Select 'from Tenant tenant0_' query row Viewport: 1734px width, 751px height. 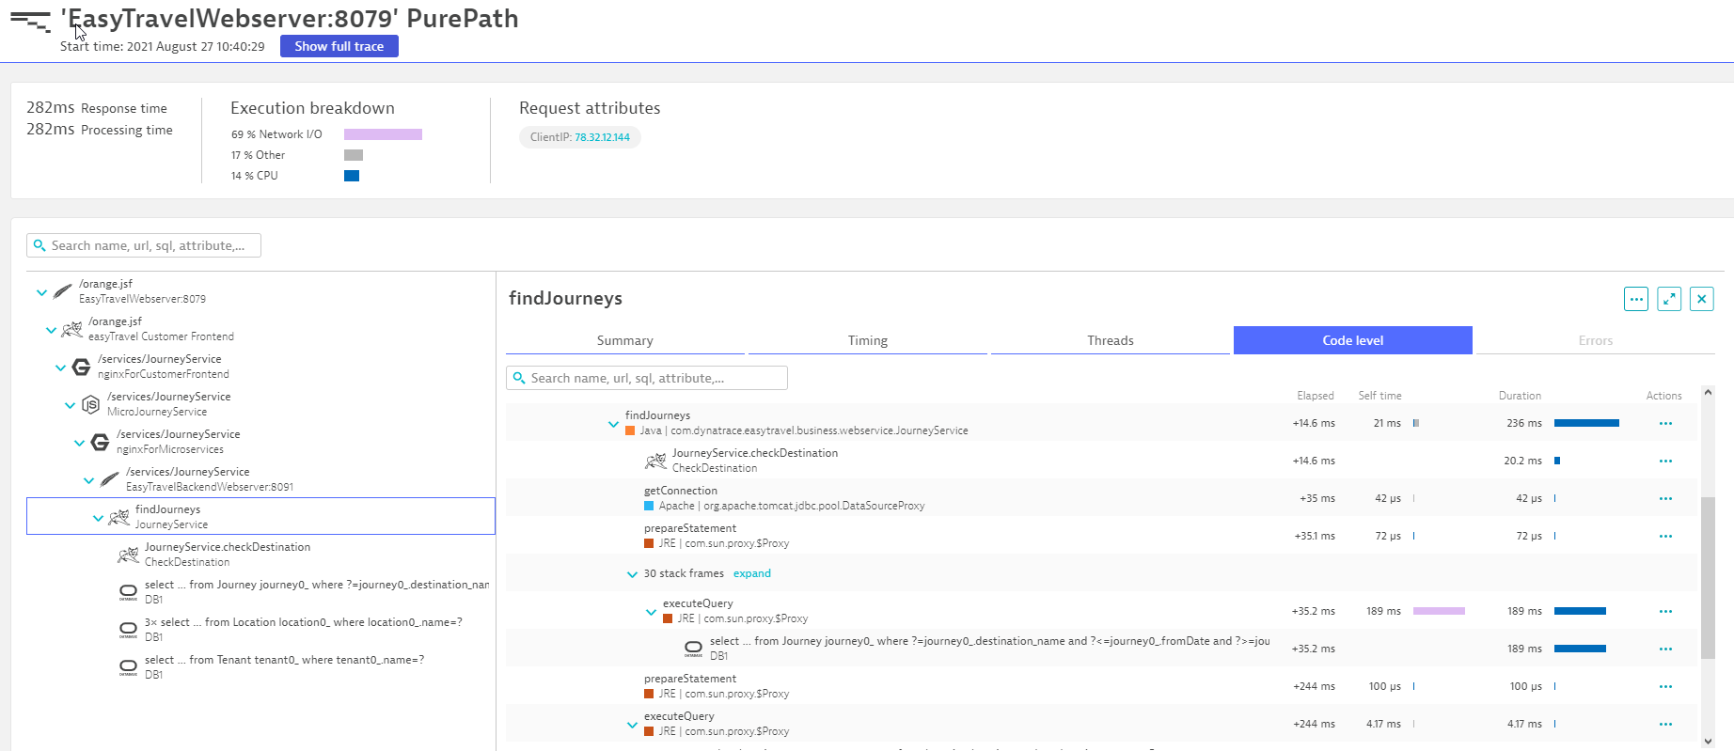[260, 667]
